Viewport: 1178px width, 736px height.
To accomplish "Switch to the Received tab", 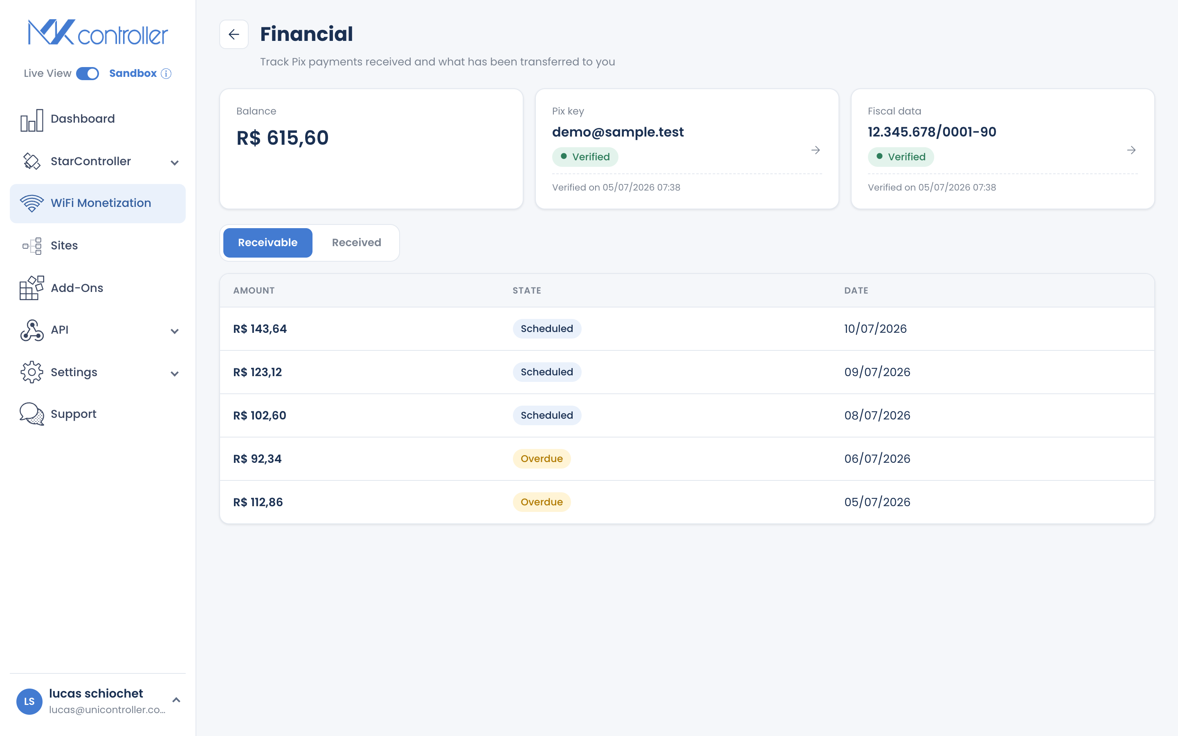I will (356, 242).
